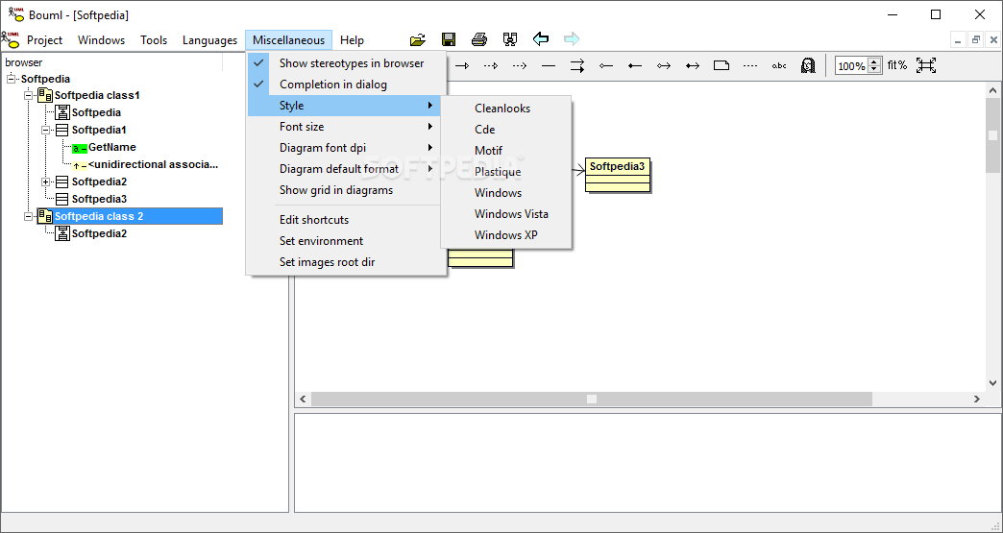Click the save floppy disk icon
This screenshot has width=1003, height=533.
[x=449, y=39]
